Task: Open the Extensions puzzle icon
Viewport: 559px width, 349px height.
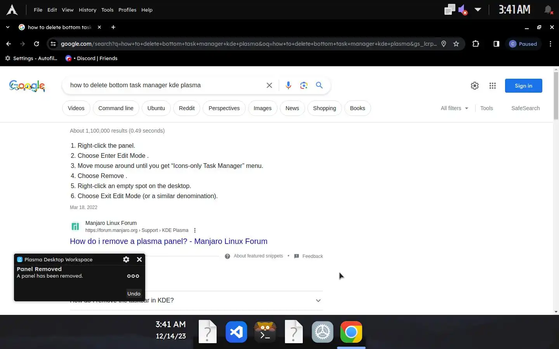Action: pos(476,44)
